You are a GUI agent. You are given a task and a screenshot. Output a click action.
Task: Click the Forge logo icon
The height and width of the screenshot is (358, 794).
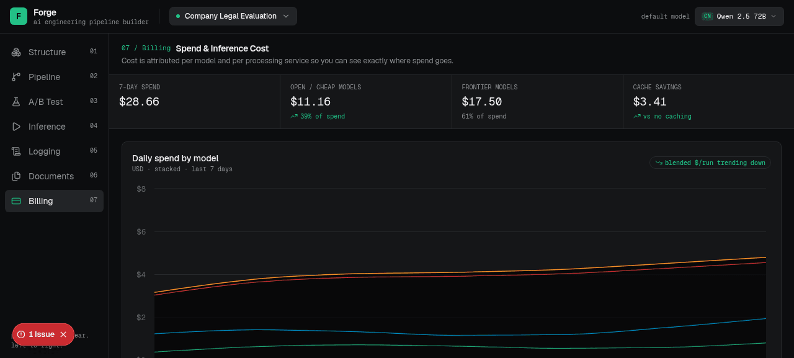(x=19, y=16)
